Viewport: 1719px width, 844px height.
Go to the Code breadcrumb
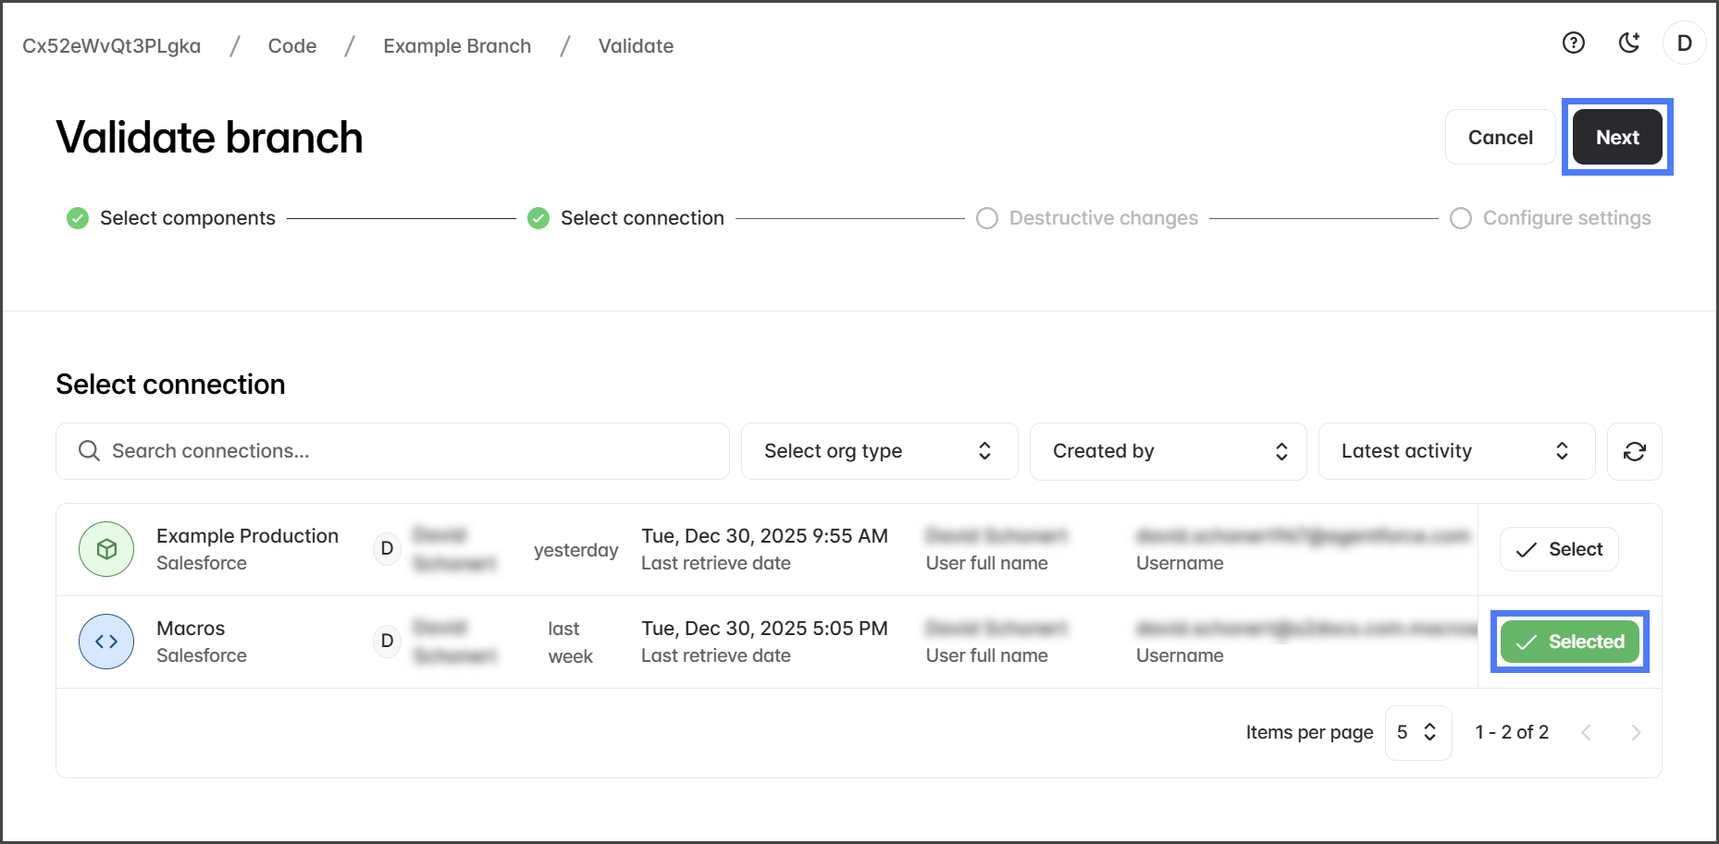292,46
